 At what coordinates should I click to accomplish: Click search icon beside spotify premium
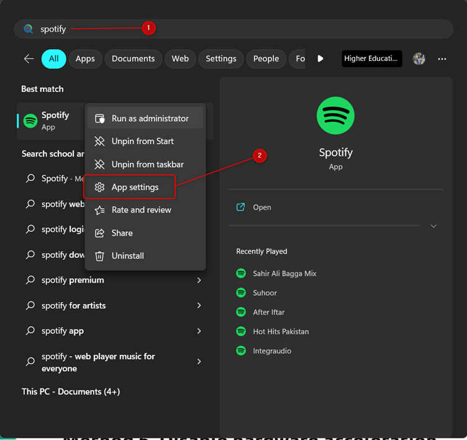[30, 280]
